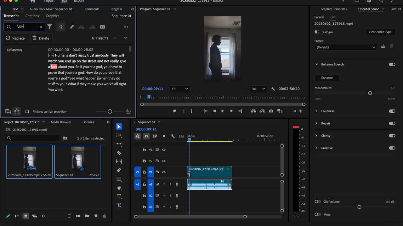Select the Hand tool
The height and width of the screenshot is (226, 403).
coord(119,188)
